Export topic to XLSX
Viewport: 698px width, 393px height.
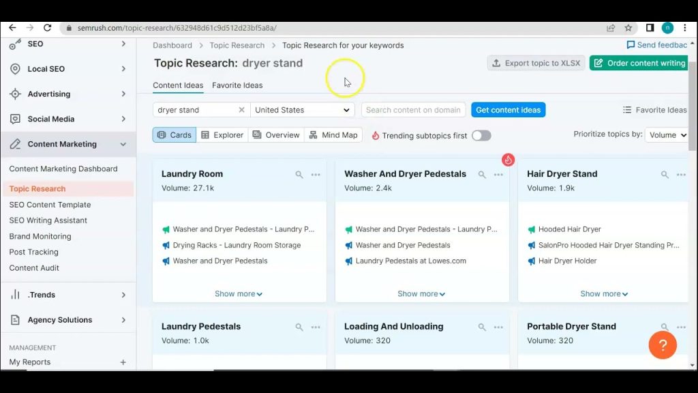tap(536, 63)
